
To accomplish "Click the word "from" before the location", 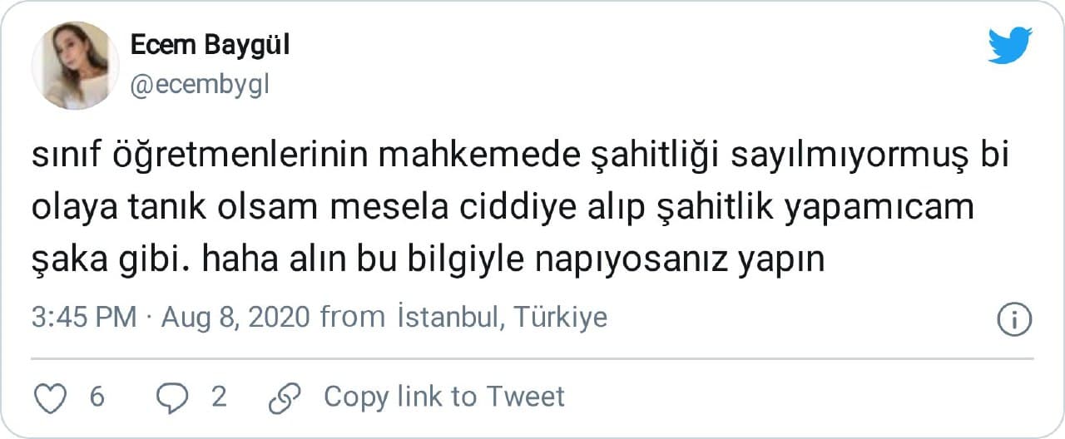I will (x=352, y=318).
